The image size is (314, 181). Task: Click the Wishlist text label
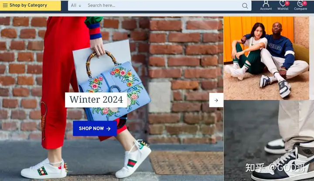click(x=283, y=9)
